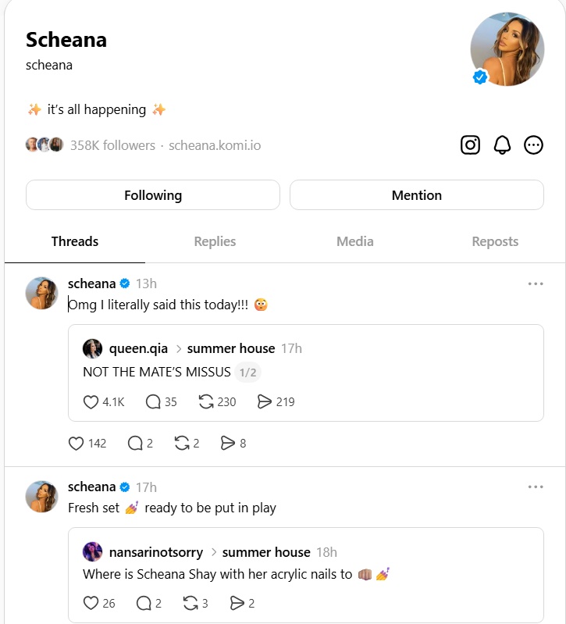
Task: Open Scheana's Instagram profile icon
Action: 470,144
